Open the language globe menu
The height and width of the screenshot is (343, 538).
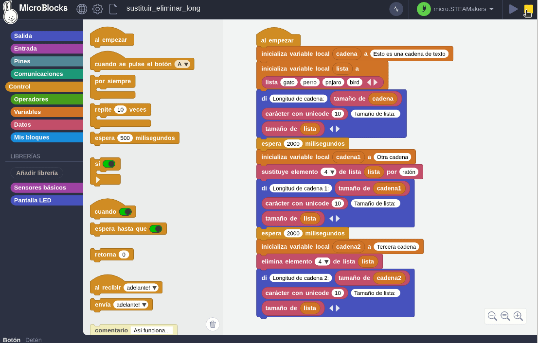point(82,9)
